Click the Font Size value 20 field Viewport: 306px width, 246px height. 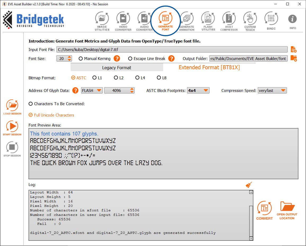62,58
